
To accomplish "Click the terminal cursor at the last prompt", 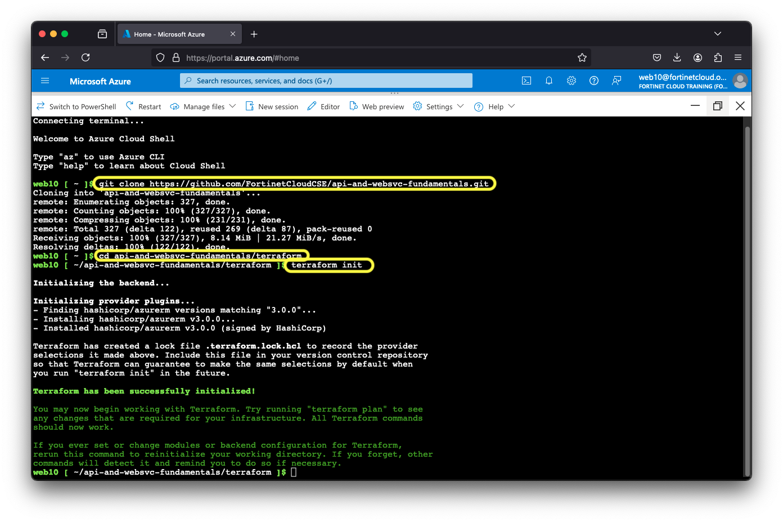I will pos(294,472).
